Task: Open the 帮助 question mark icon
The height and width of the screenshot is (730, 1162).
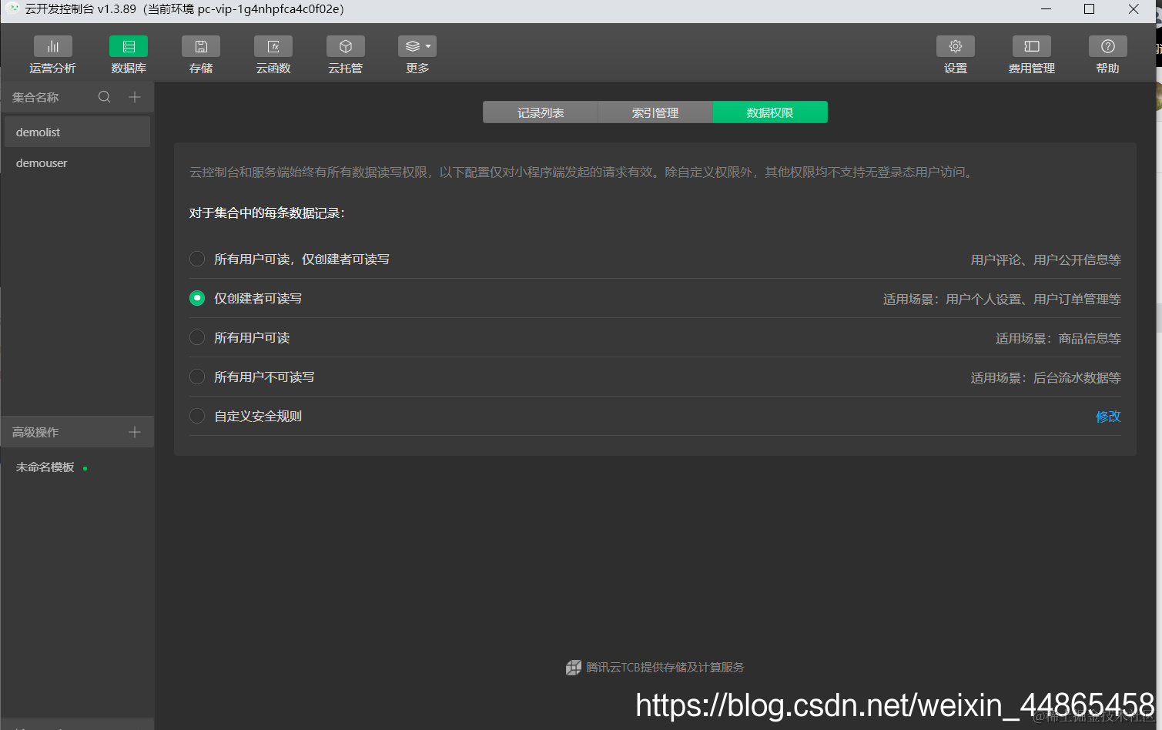Action: (x=1108, y=46)
